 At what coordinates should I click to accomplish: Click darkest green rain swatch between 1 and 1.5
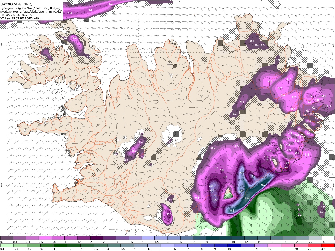(60, 245)
